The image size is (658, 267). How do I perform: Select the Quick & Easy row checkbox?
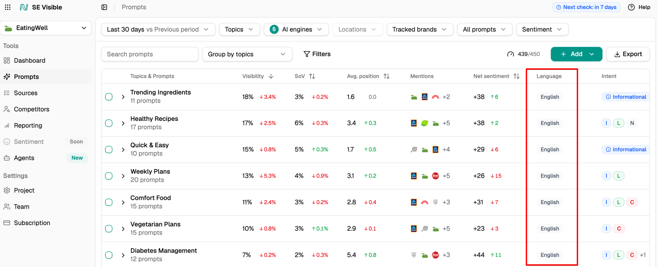pyautogui.click(x=109, y=150)
